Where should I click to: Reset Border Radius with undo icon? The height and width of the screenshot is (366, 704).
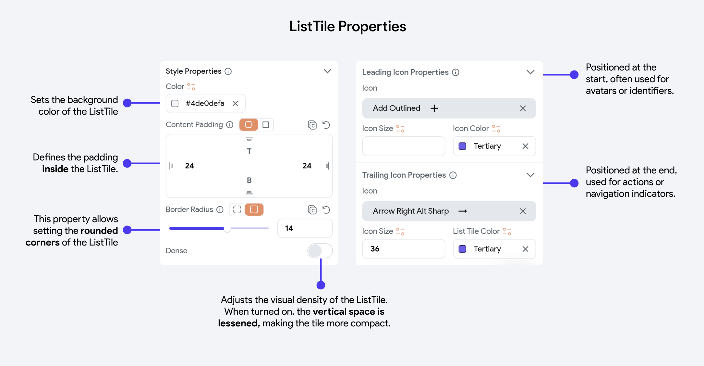pos(326,210)
